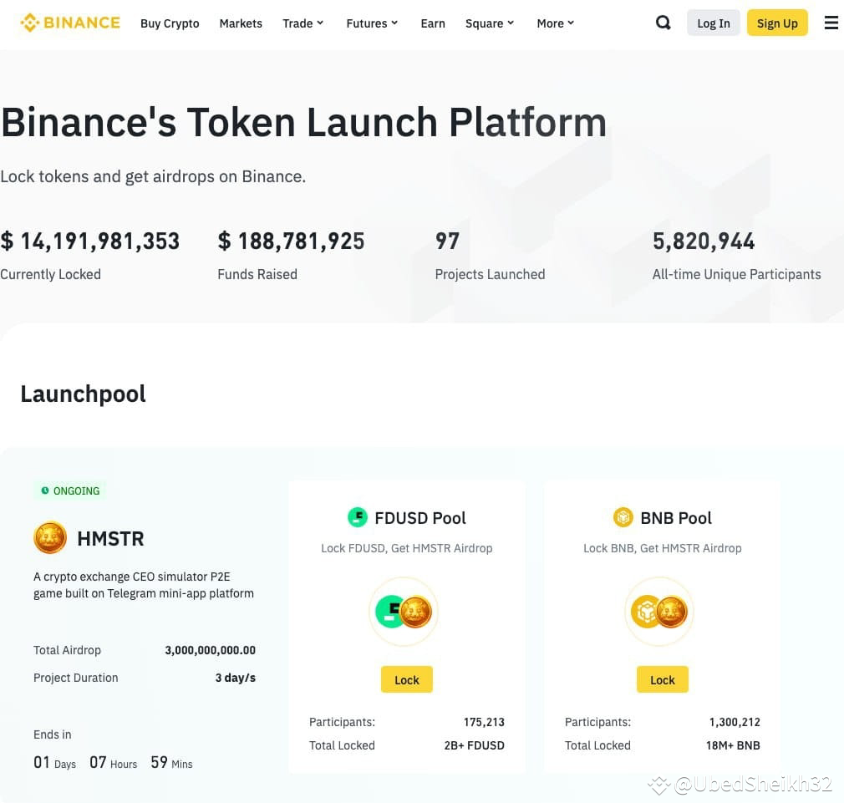Toggle the ONGOING status badge

pyautogui.click(x=69, y=490)
